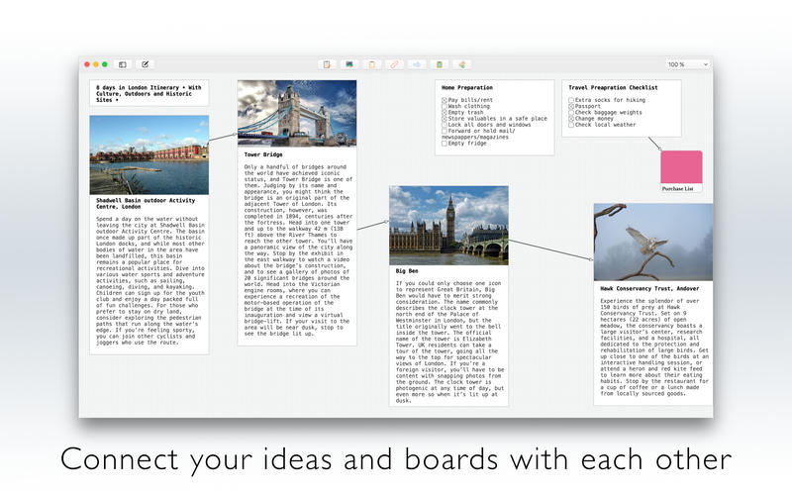The height and width of the screenshot is (495, 792).
Task: Click the red link toolbar icon
Action: tap(394, 64)
